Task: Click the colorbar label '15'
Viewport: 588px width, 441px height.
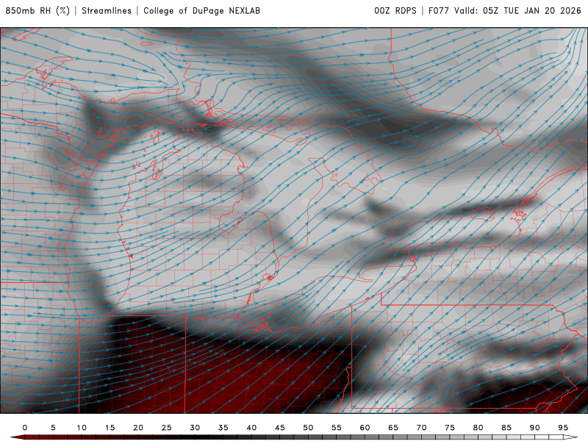Action: tap(110, 428)
